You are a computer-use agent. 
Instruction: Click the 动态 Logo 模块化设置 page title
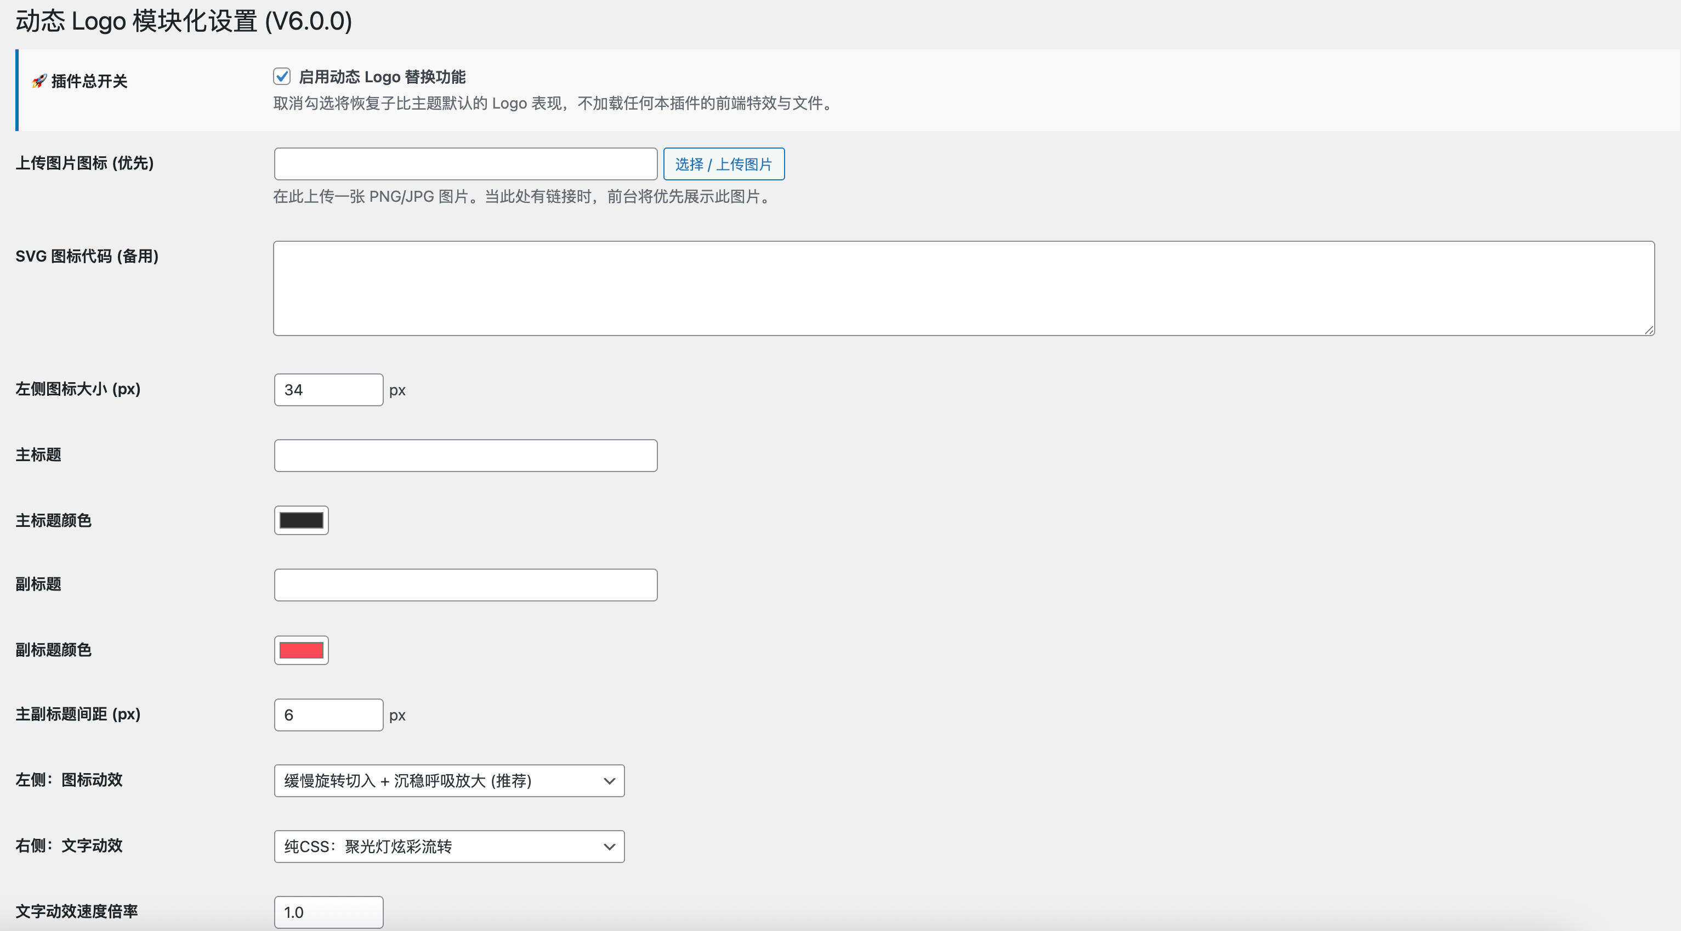(183, 21)
